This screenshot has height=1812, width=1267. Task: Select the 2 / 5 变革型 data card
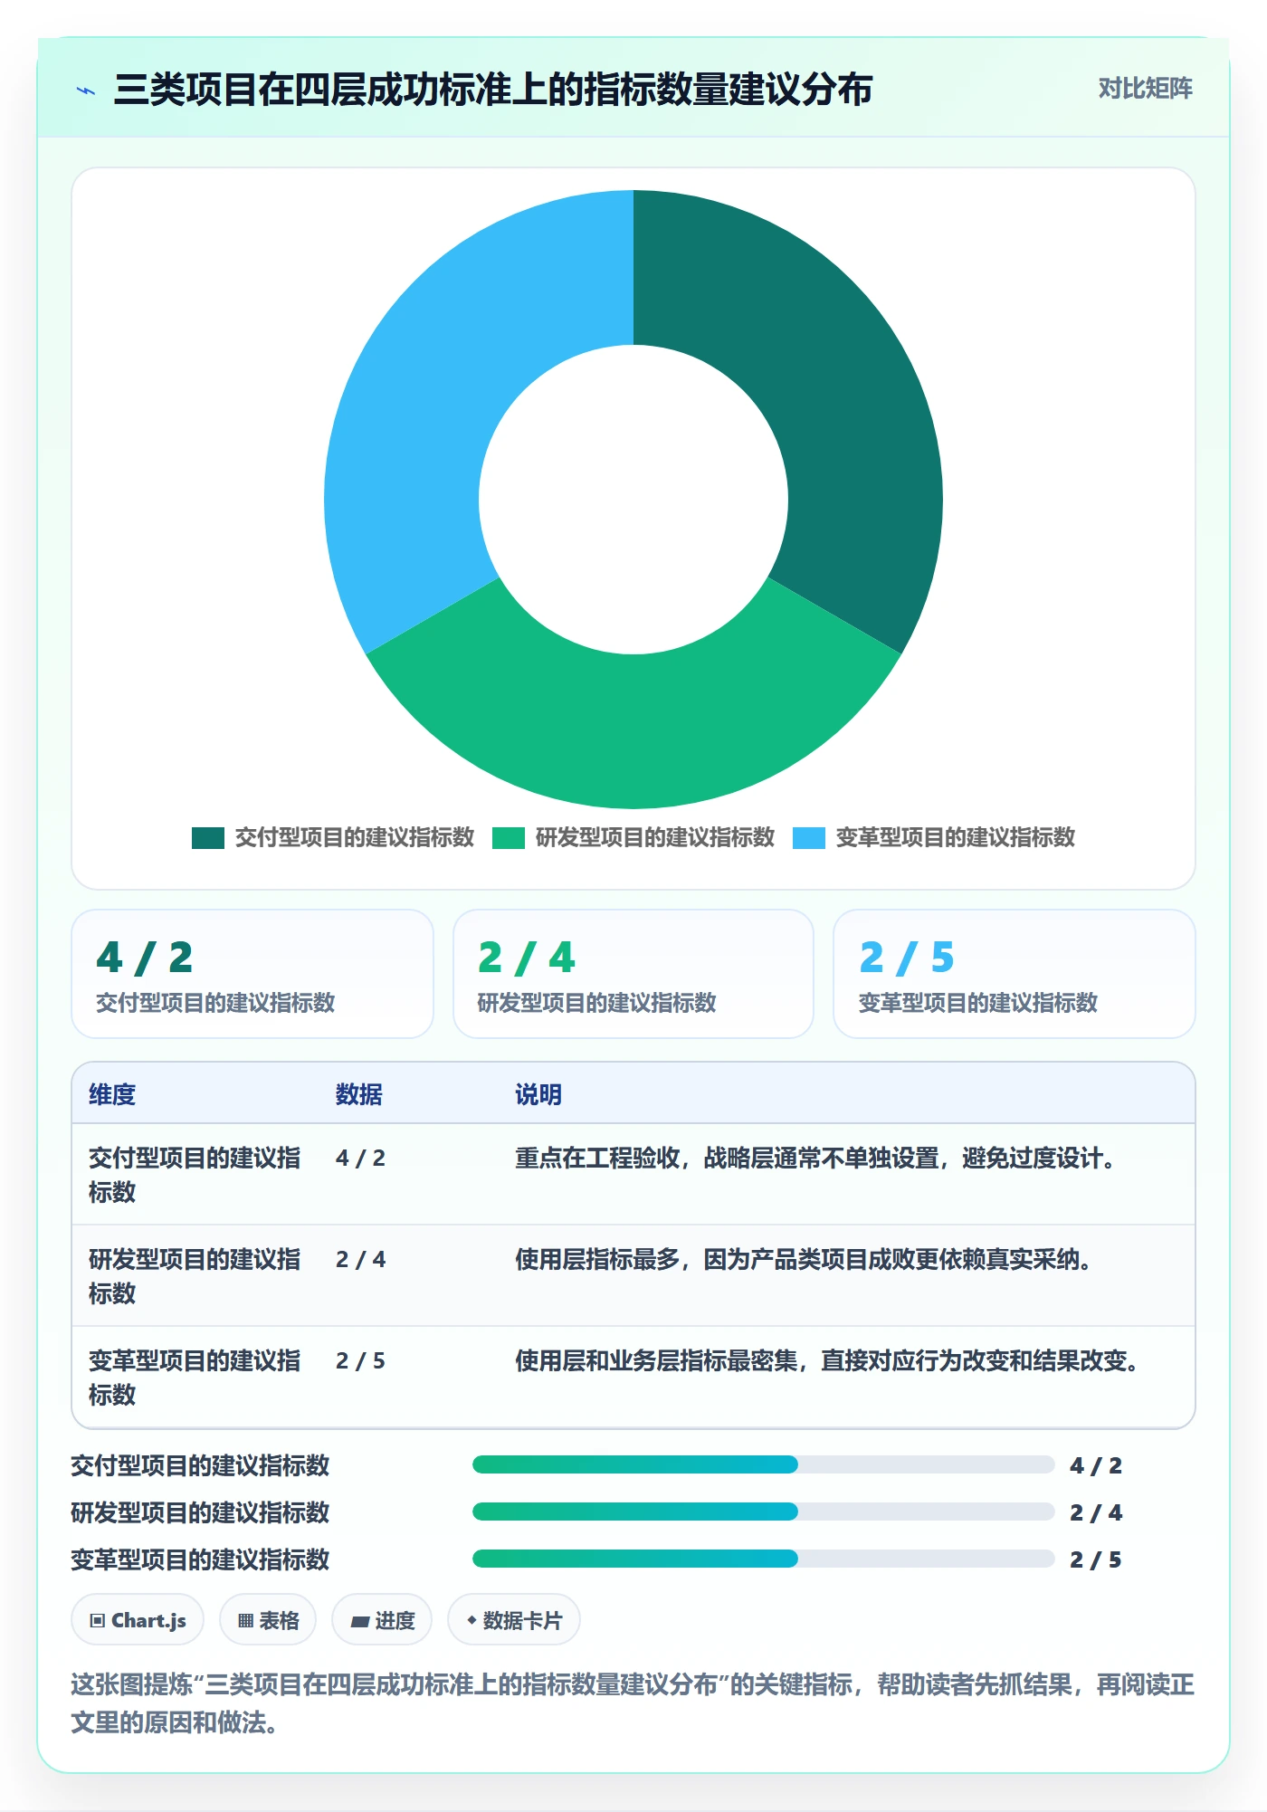1014,974
